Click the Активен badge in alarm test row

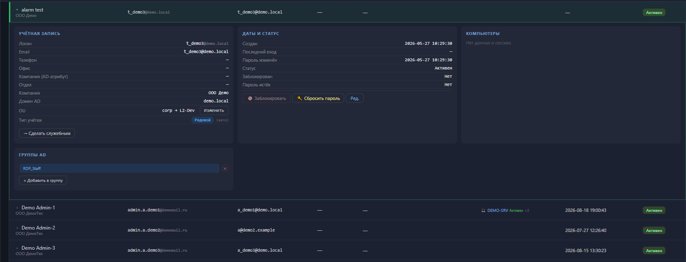(654, 12)
